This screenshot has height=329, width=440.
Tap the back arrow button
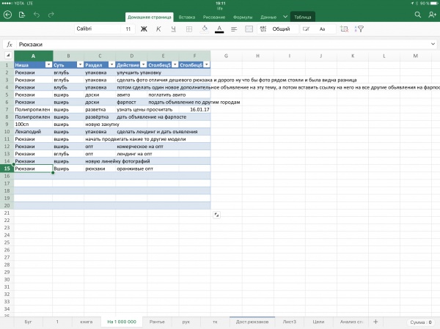tap(7, 15)
